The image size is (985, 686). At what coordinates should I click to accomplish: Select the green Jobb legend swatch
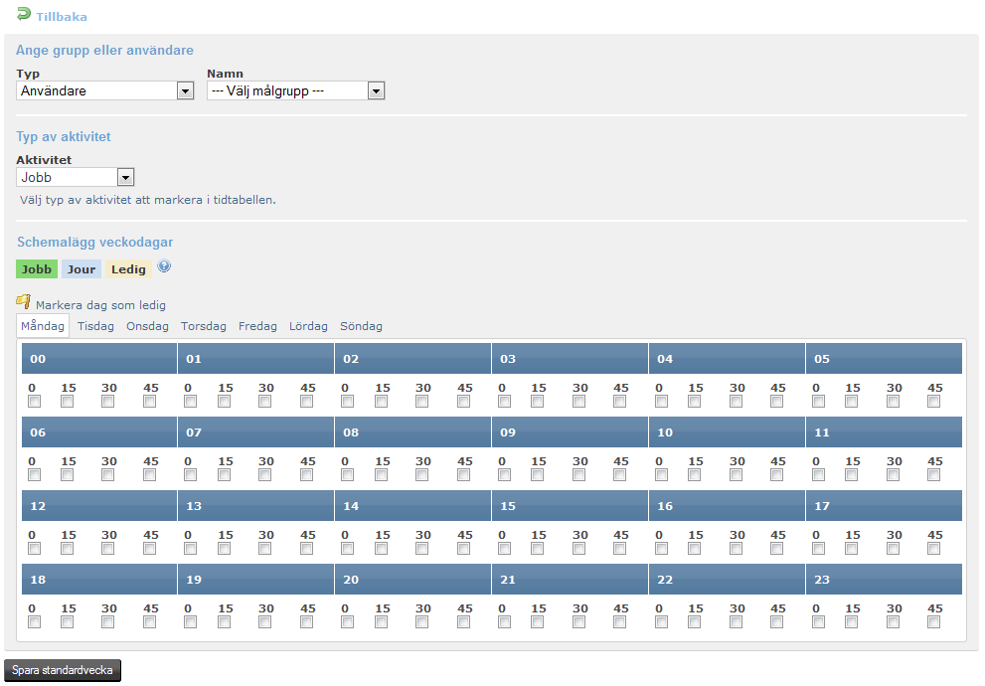[37, 268]
